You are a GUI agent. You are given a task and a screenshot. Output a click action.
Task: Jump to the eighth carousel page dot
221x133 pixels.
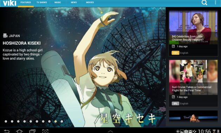49,121
